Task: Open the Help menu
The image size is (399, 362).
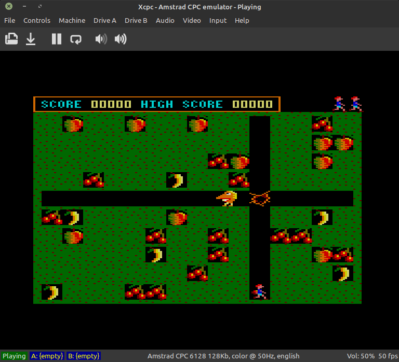Action: (x=242, y=21)
